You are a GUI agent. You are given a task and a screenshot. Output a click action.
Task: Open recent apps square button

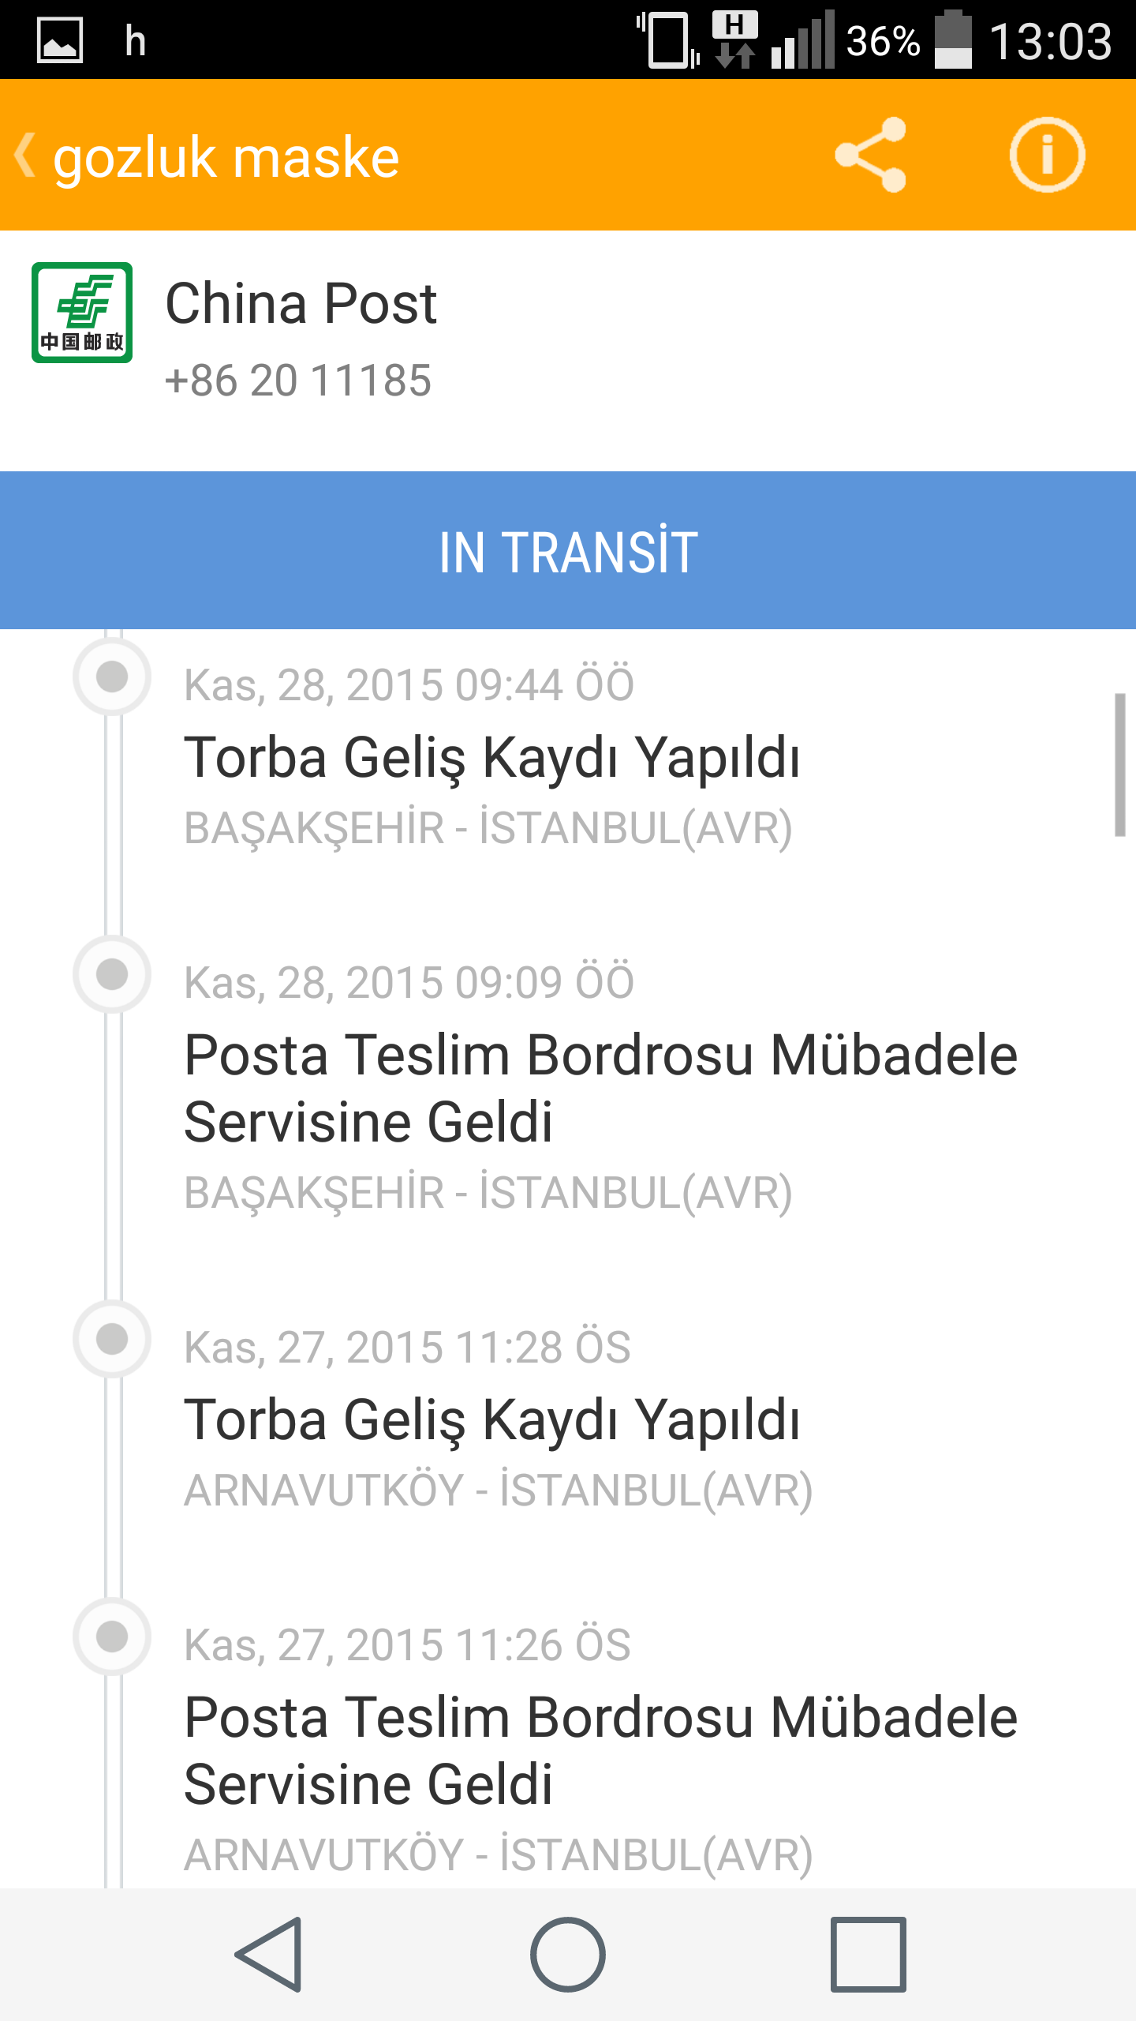click(x=868, y=1954)
